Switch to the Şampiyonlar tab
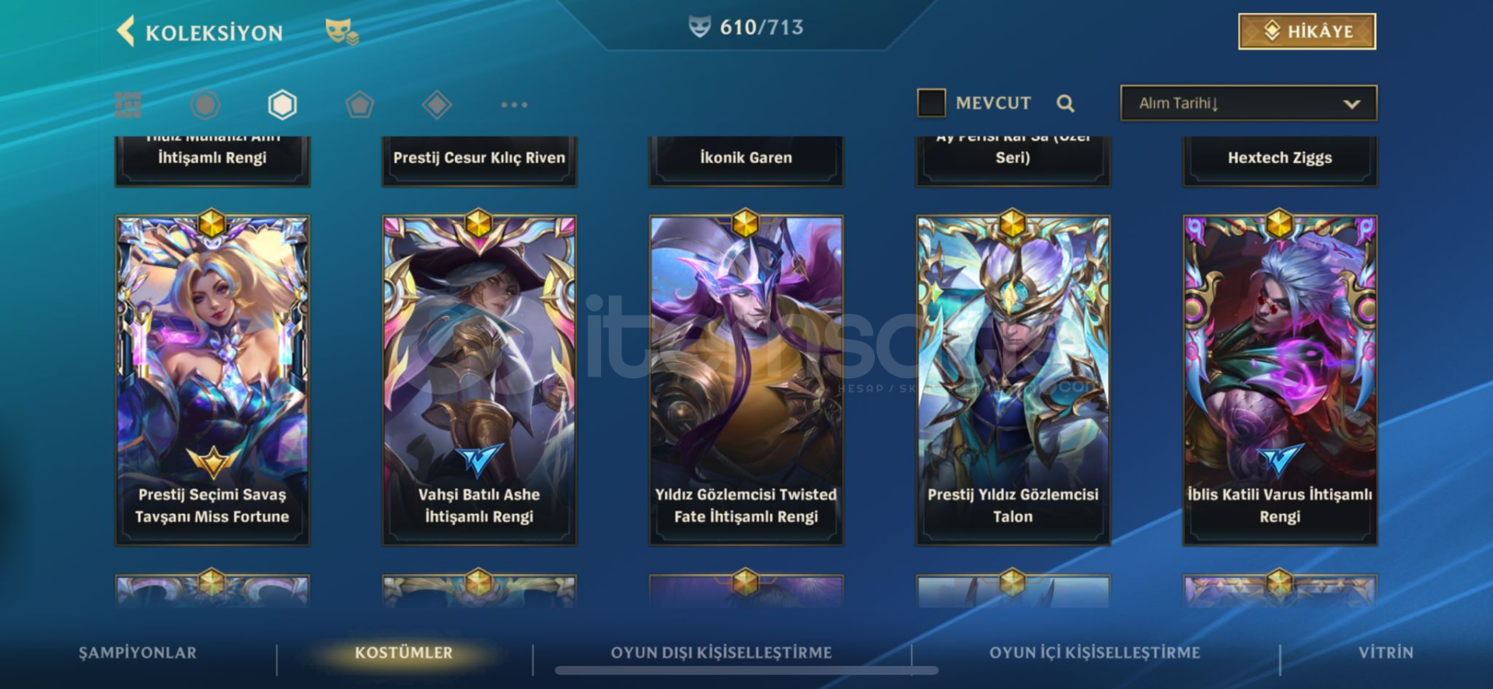 138,652
